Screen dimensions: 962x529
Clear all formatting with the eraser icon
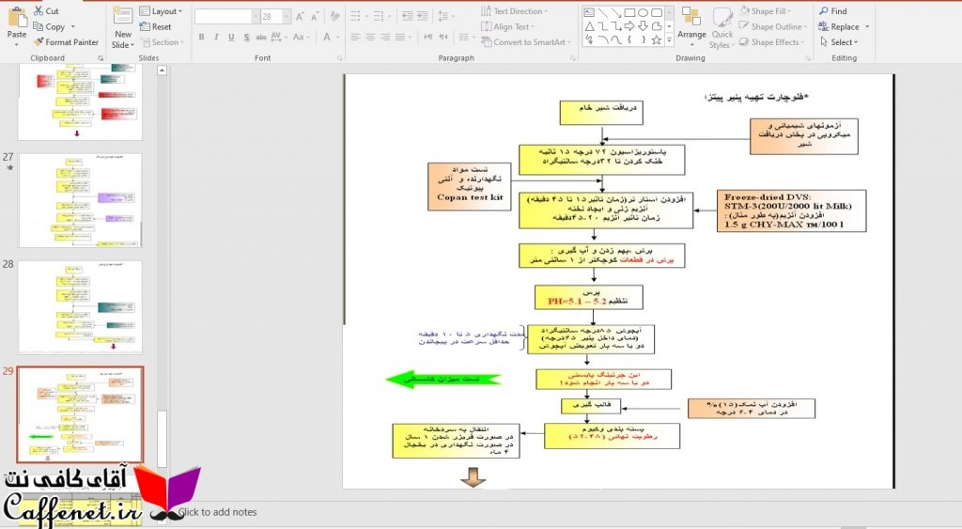334,17
